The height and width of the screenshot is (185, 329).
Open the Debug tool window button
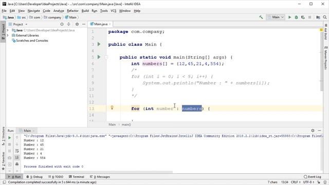[34, 177]
